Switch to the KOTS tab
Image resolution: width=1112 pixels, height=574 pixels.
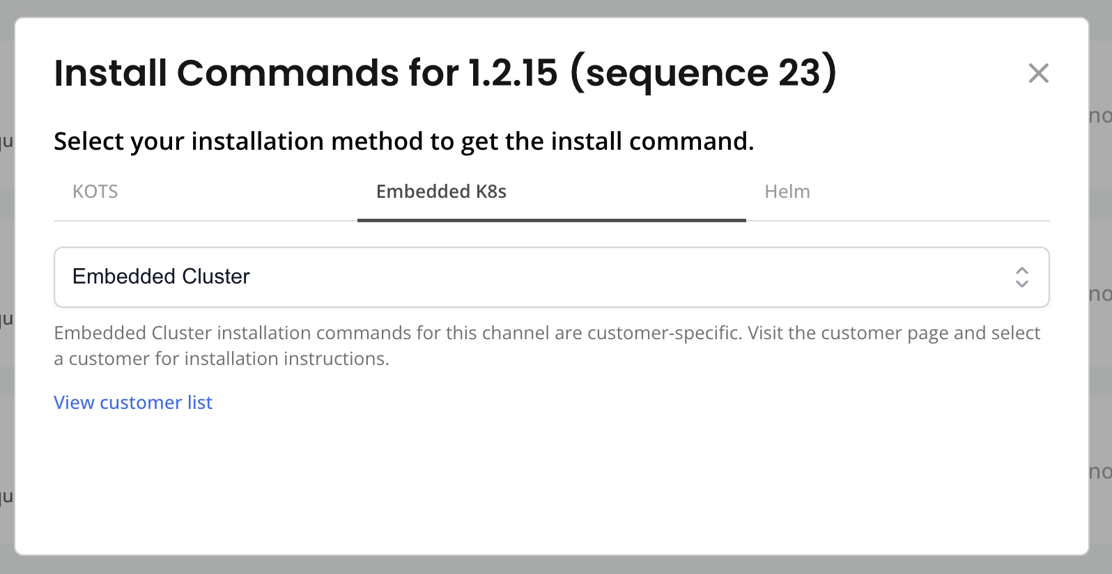pos(95,192)
